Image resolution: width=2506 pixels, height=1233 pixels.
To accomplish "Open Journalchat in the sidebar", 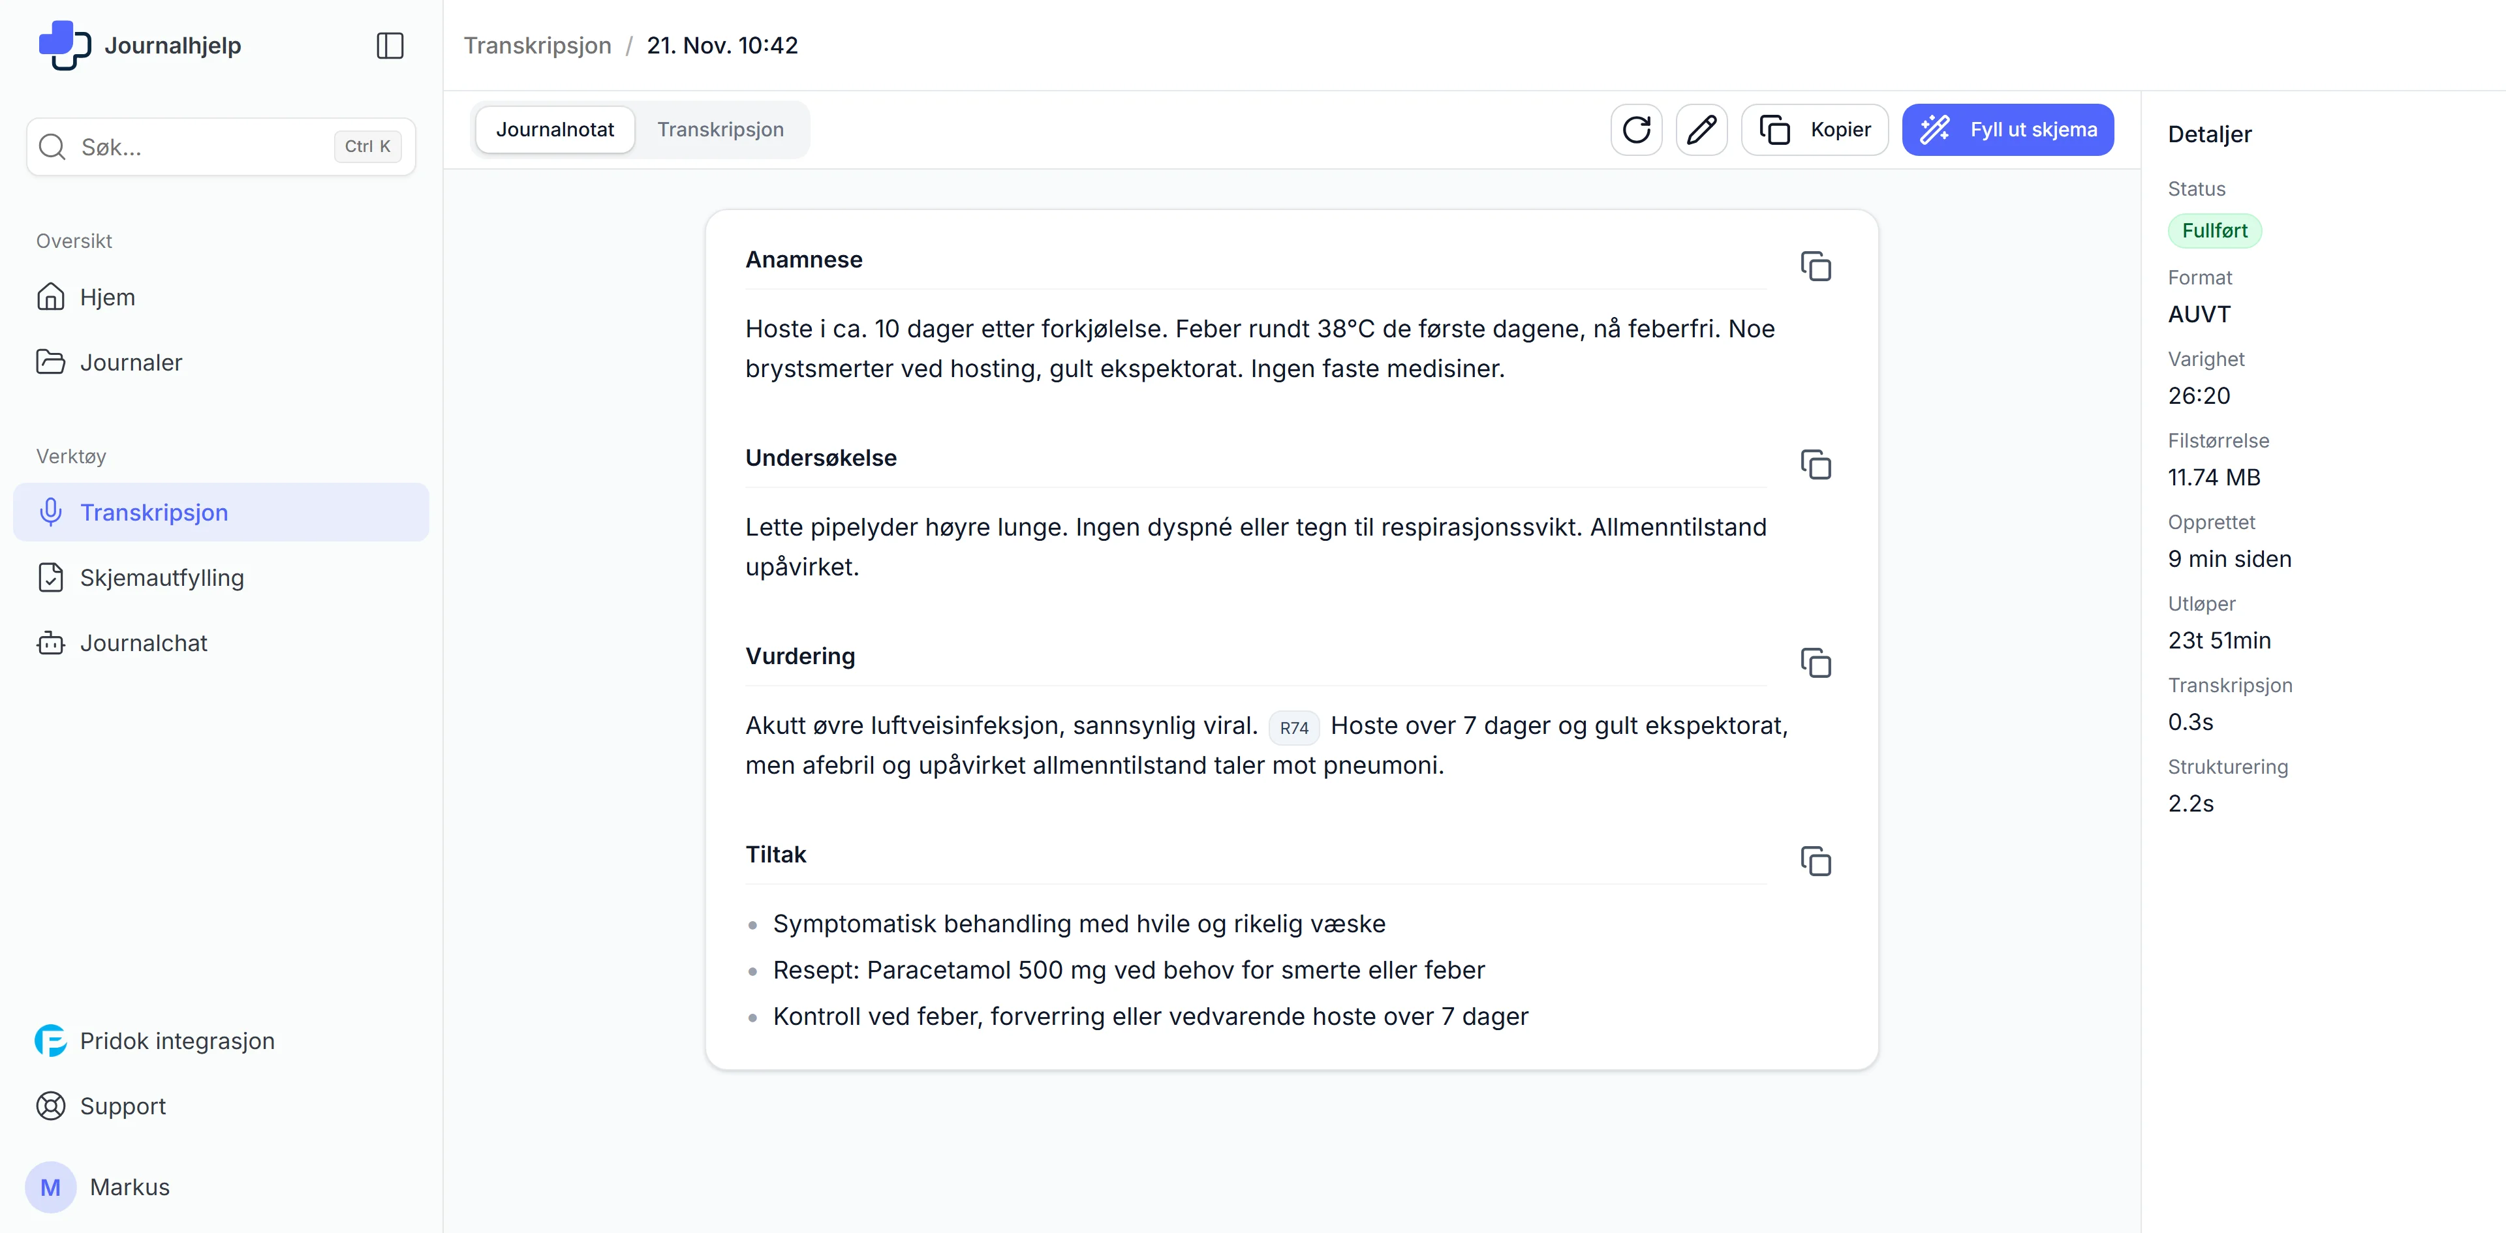I will (143, 643).
